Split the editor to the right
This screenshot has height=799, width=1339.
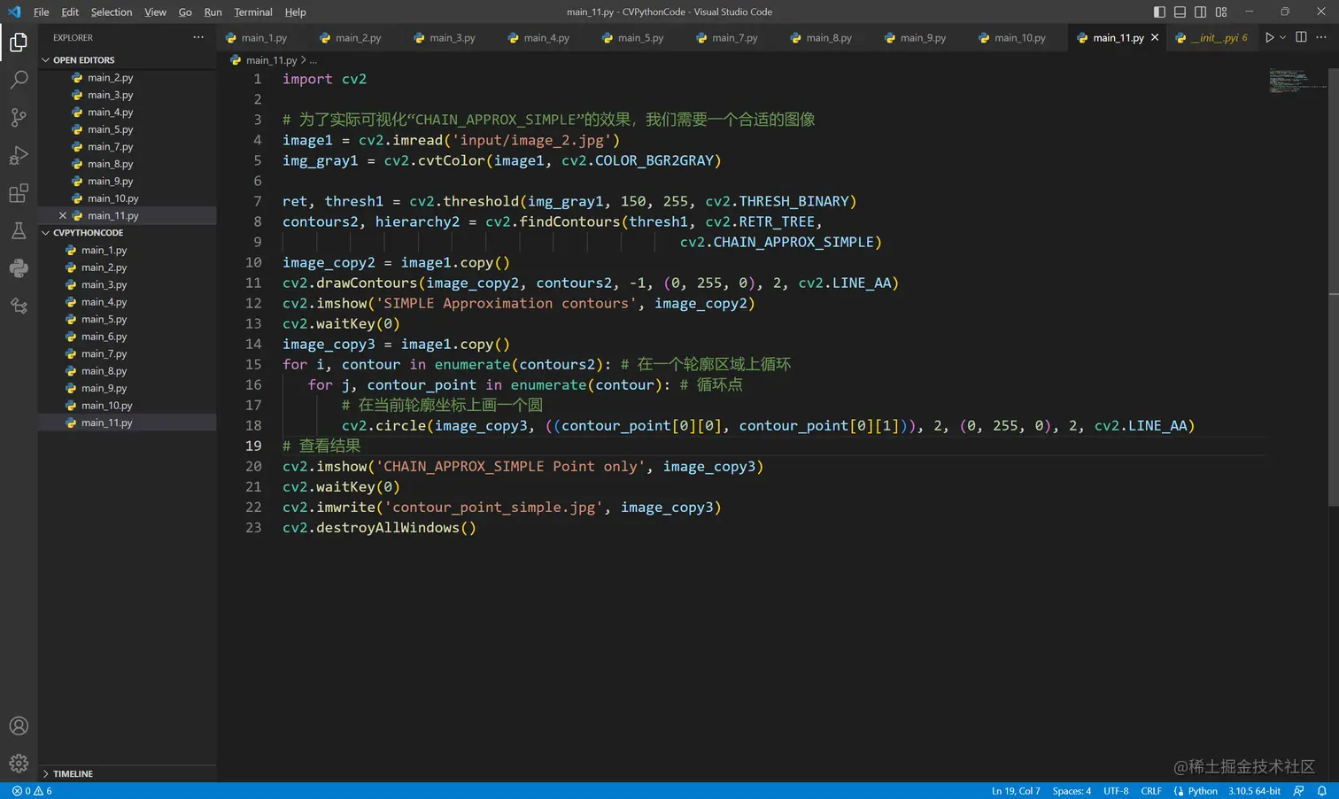tap(1301, 37)
